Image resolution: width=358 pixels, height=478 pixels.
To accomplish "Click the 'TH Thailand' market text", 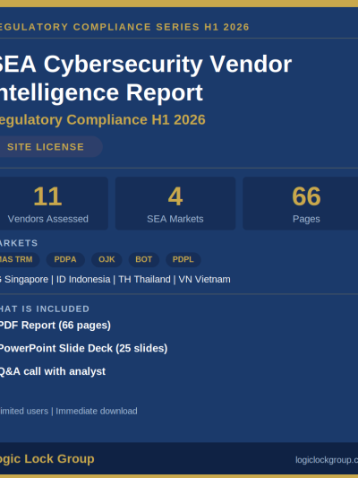I will pyautogui.click(x=144, y=279).
